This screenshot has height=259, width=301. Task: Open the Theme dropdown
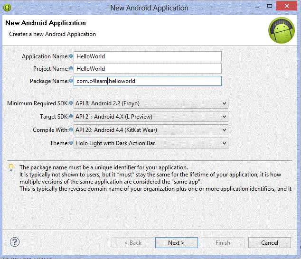tap(151, 143)
